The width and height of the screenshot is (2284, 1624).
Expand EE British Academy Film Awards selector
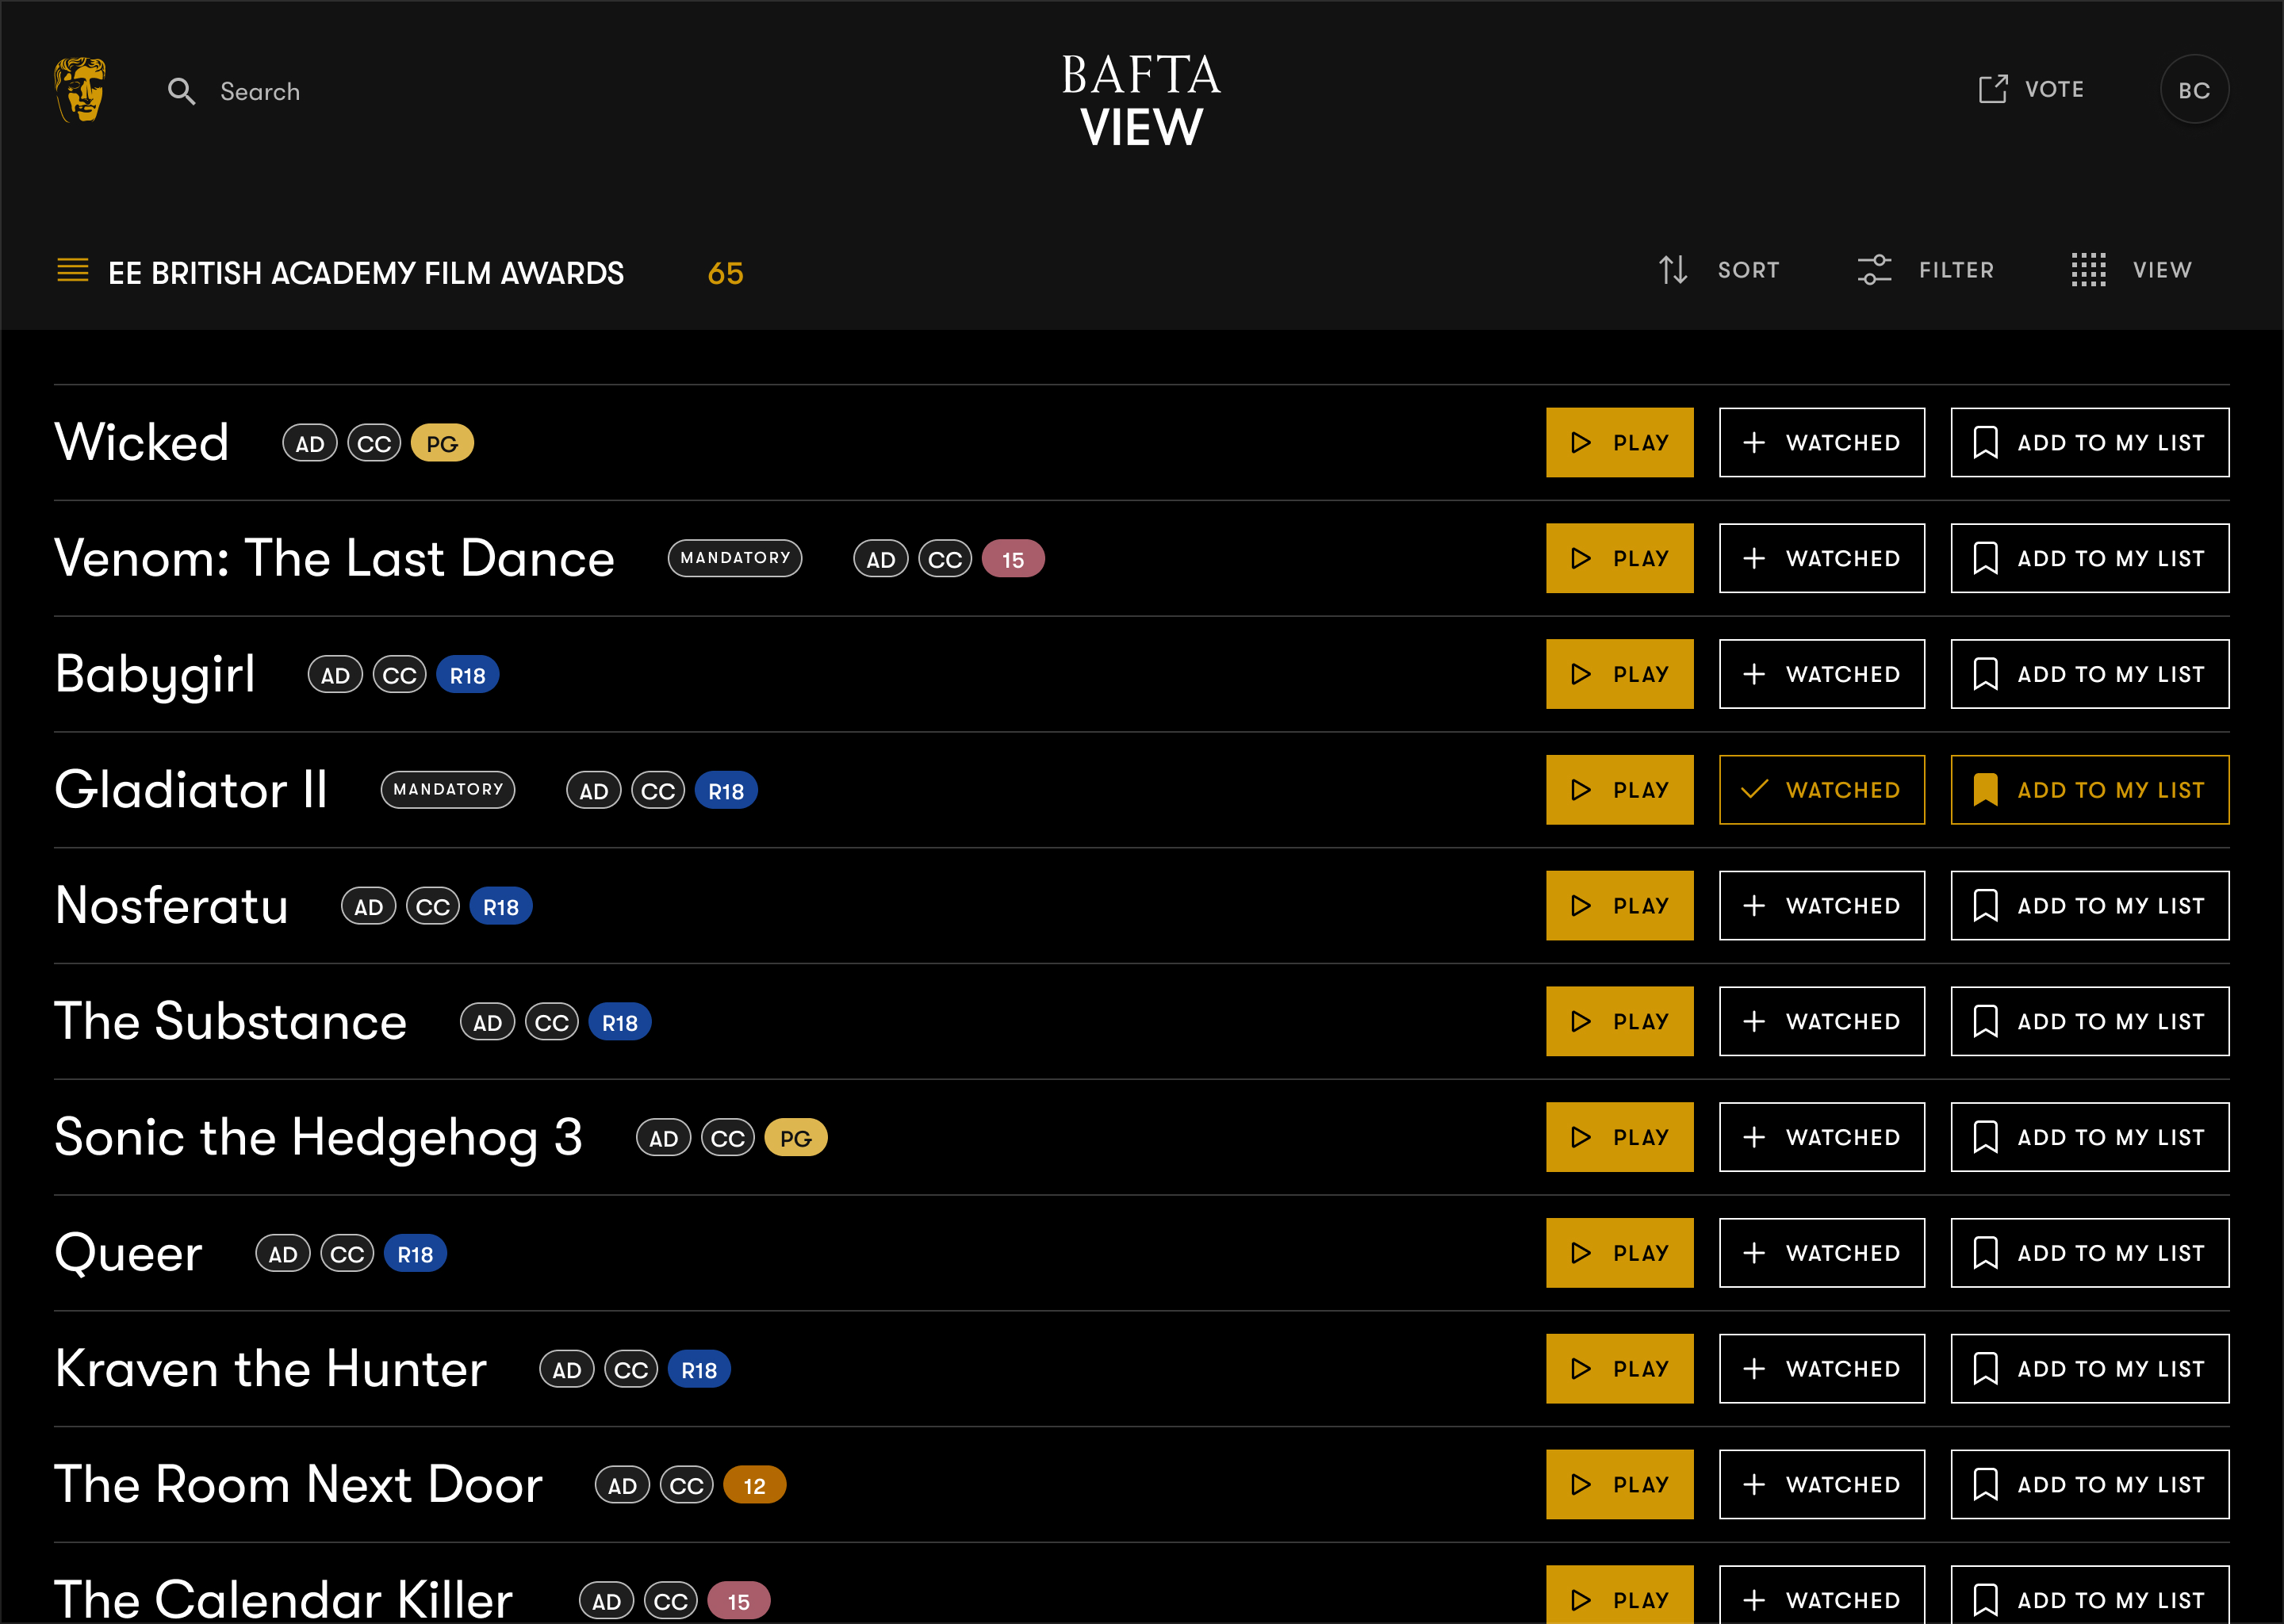click(x=365, y=273)
